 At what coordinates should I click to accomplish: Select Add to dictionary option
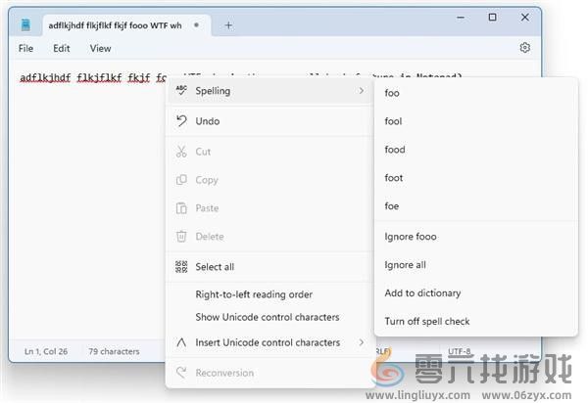[x=422, y=292]
